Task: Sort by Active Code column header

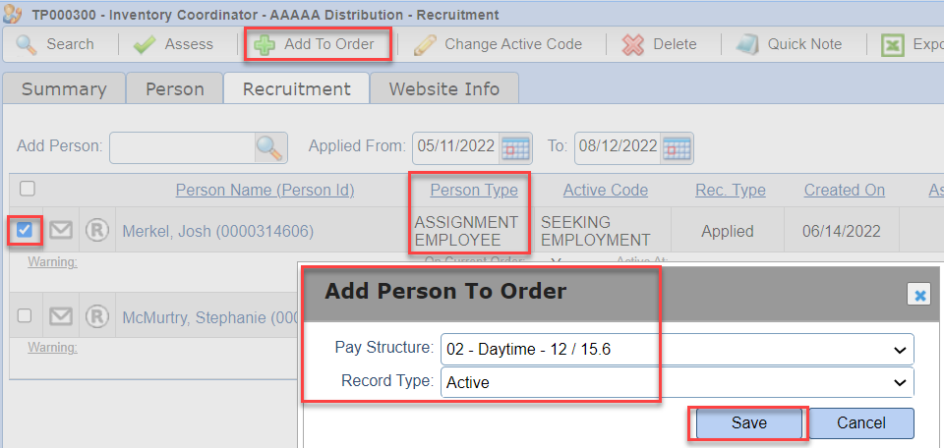Action: 605,191
